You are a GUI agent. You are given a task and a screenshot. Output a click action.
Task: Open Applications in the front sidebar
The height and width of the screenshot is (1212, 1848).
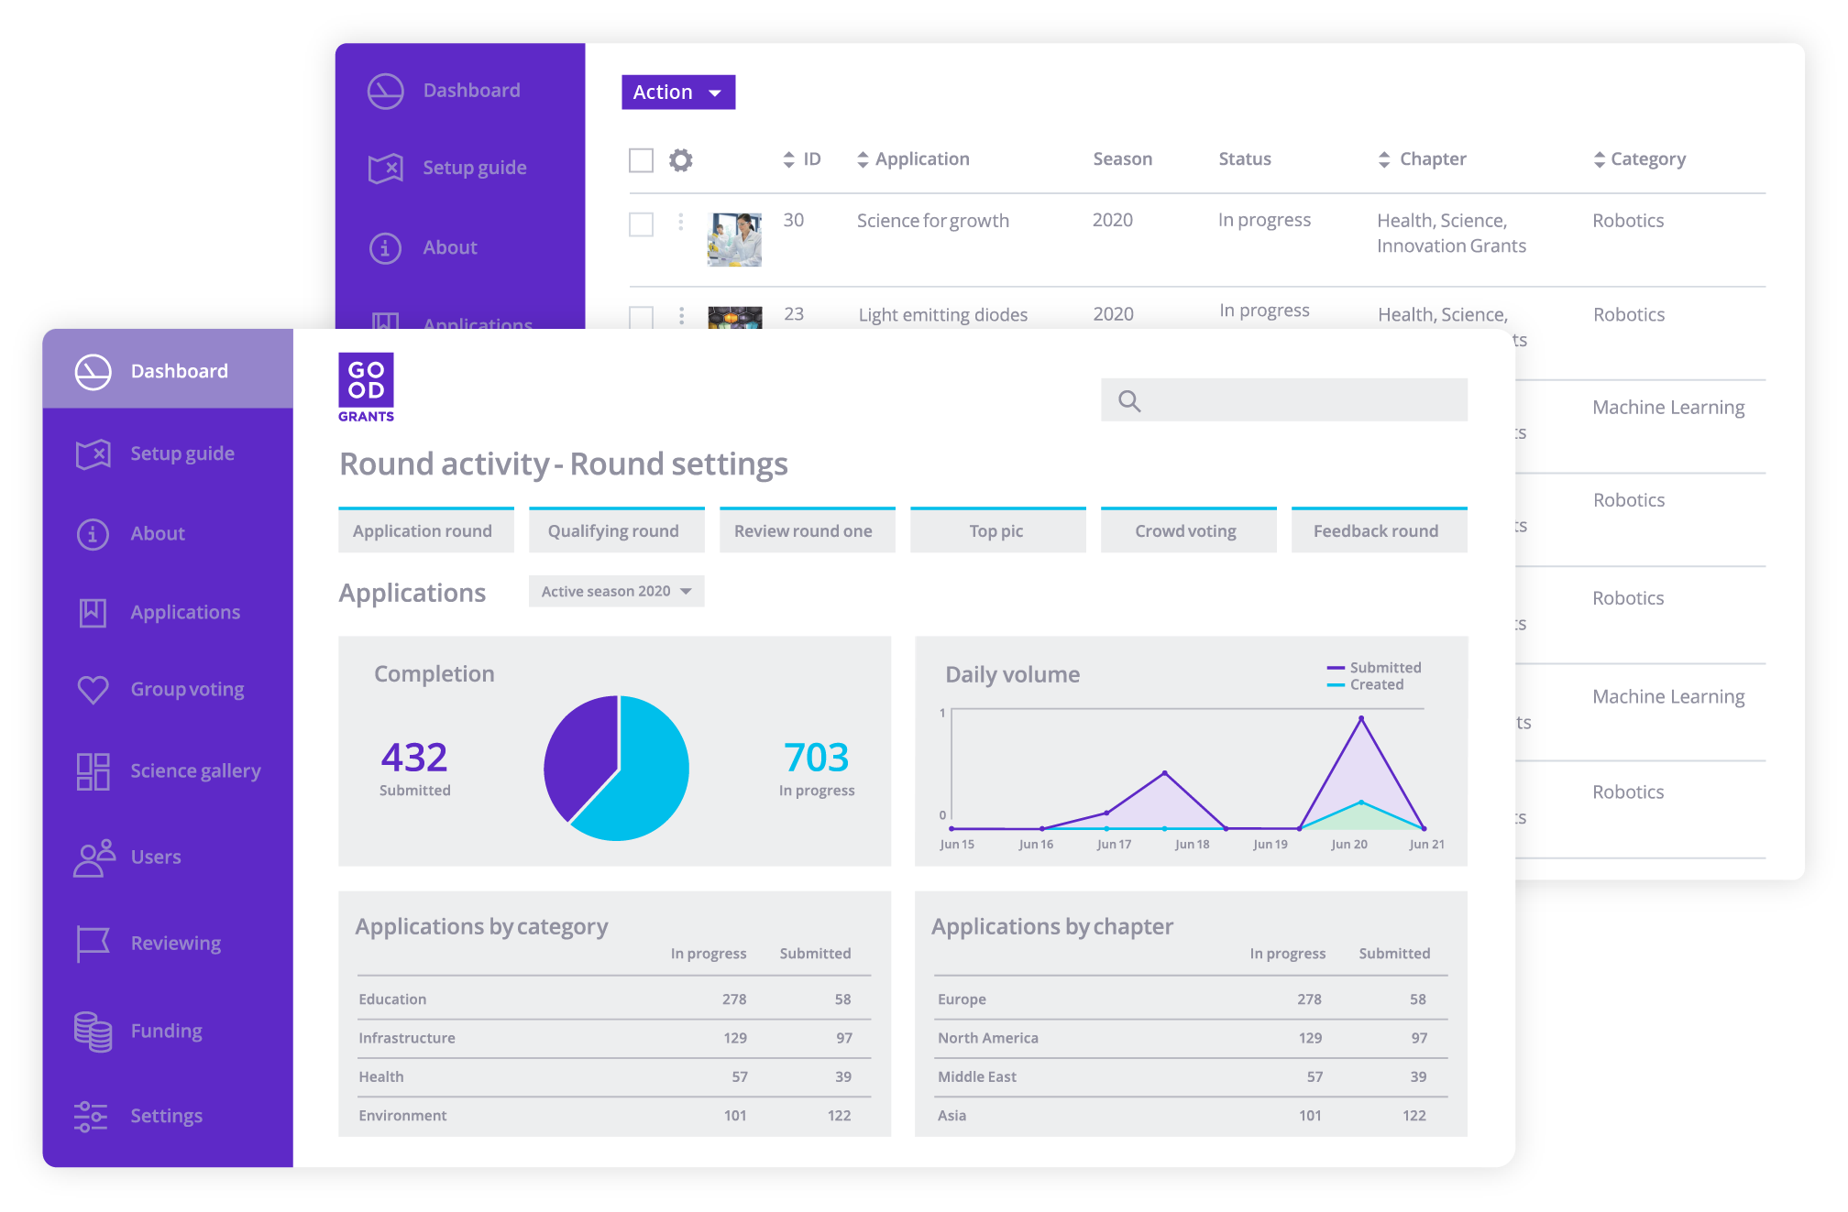(x=184, y=612)
